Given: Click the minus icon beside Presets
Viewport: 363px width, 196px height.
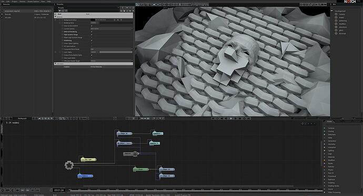Looking at the screenshot, I should click(x=130, y=8).
